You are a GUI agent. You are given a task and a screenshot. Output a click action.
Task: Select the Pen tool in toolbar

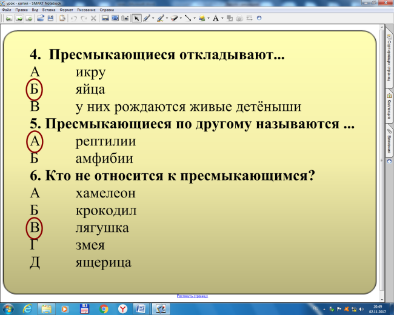click(x=147, y=18)
